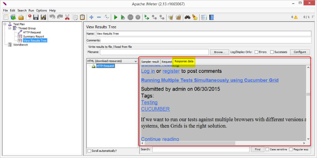Select HTTP Request under Thread Group
The image size is (317, 158).
[x=32, y=32]
